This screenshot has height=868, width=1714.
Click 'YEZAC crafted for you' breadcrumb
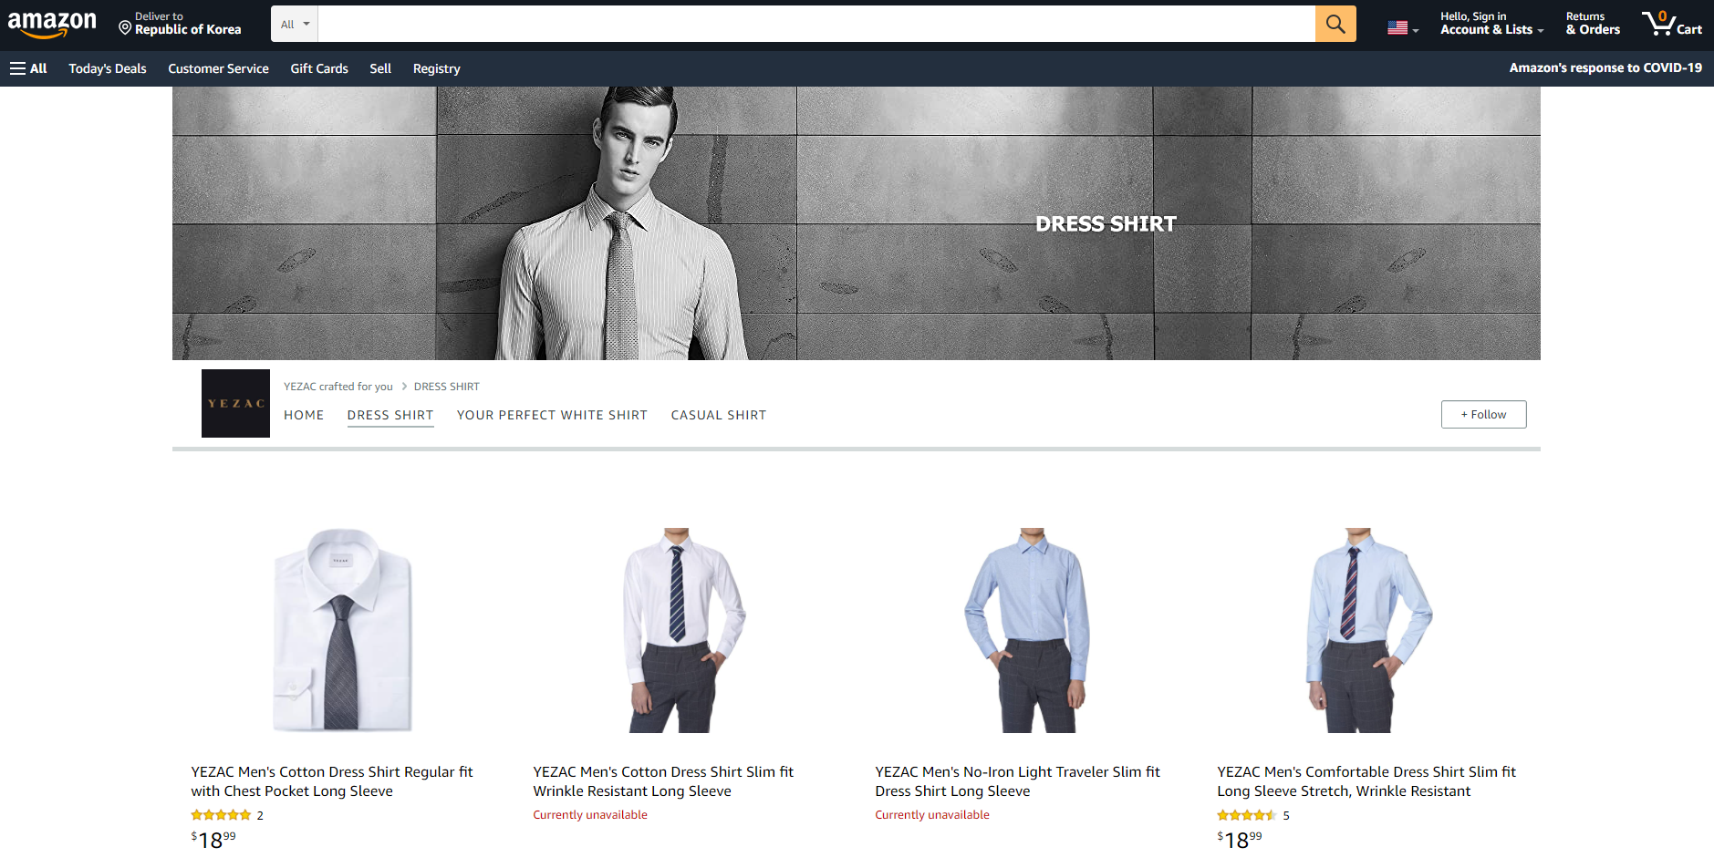(x=338, y=387)
